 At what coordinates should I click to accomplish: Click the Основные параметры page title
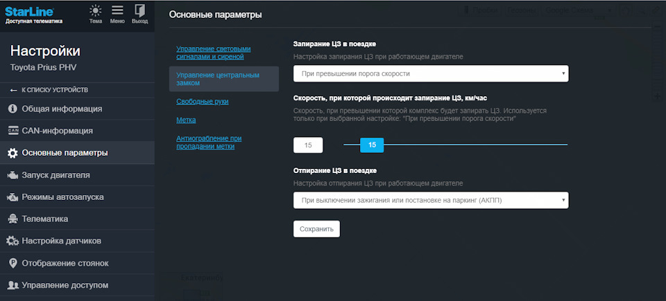click(x=215, y=15)
